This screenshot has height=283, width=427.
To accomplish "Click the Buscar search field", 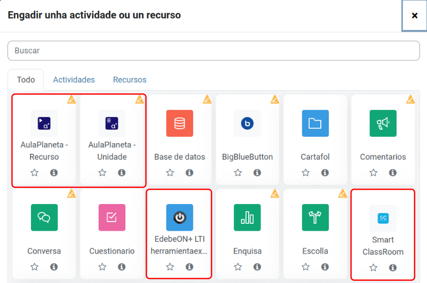I will [x=213, y=51].
